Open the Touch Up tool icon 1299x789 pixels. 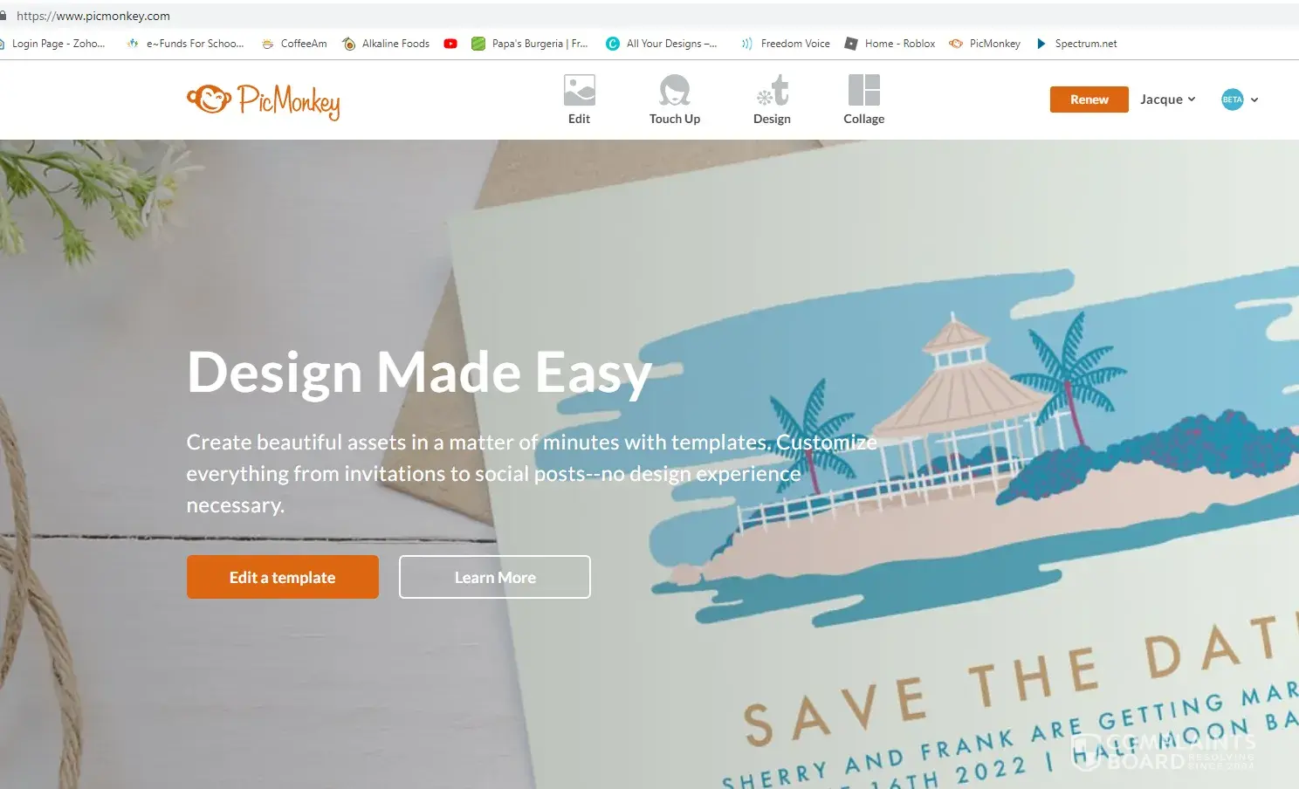[674, 90]
